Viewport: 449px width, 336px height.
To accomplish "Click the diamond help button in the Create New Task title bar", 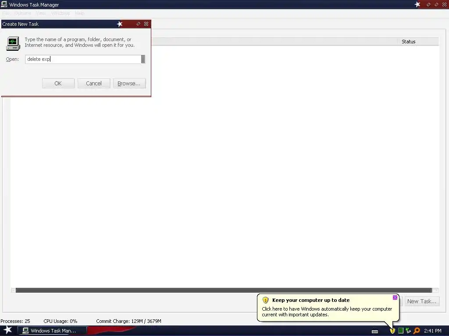I will pos(138,24).
